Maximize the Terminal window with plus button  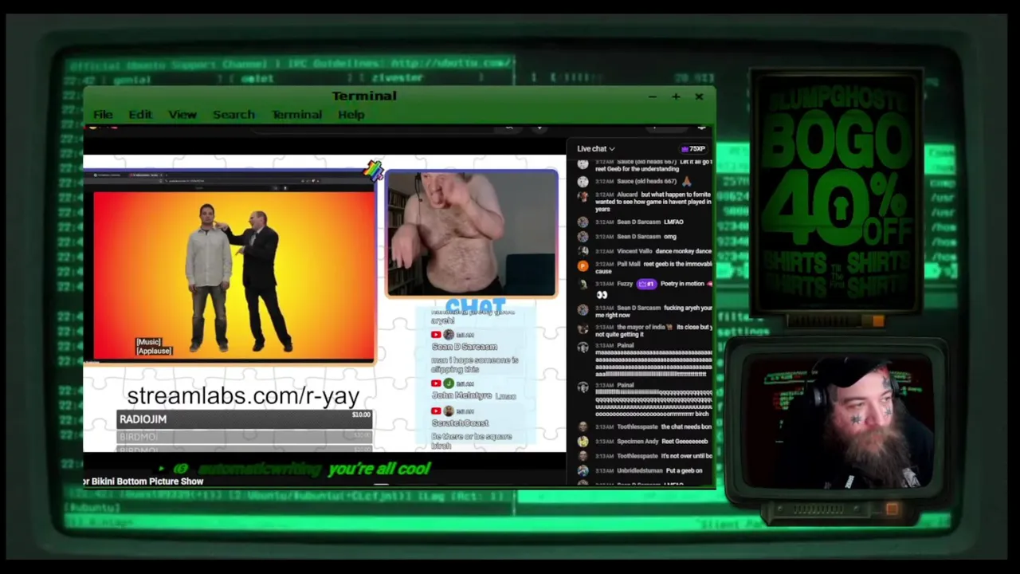coord(676,97)
